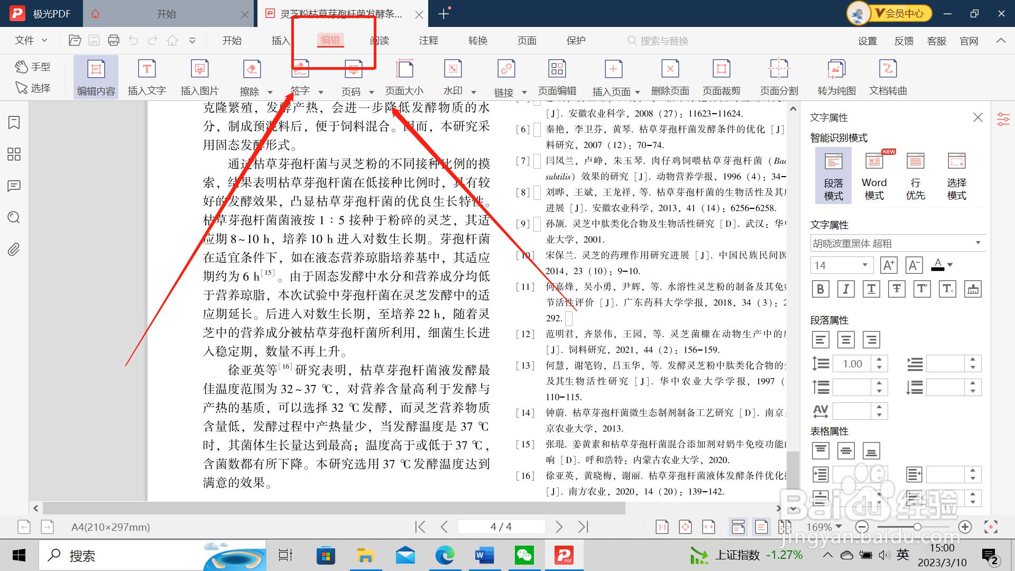This screenshot has width=1015, height=571.
Task: Click the zoom slider handle
Action: pyautogui.click(x=917, y=527)
